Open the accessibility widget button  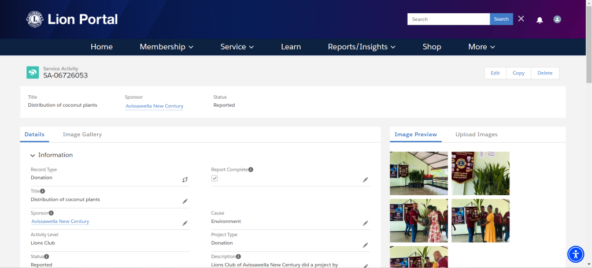coord(576,254)
